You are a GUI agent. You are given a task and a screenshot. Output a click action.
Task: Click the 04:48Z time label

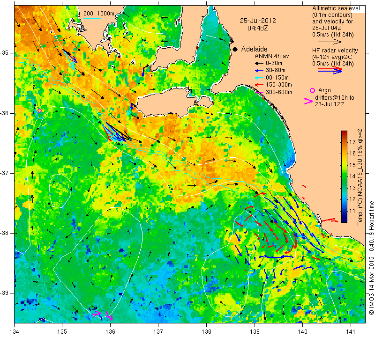pos(257,28)
